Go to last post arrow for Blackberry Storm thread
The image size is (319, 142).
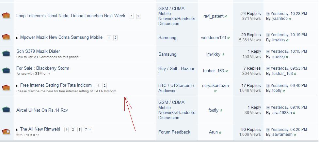click(268, 68)
